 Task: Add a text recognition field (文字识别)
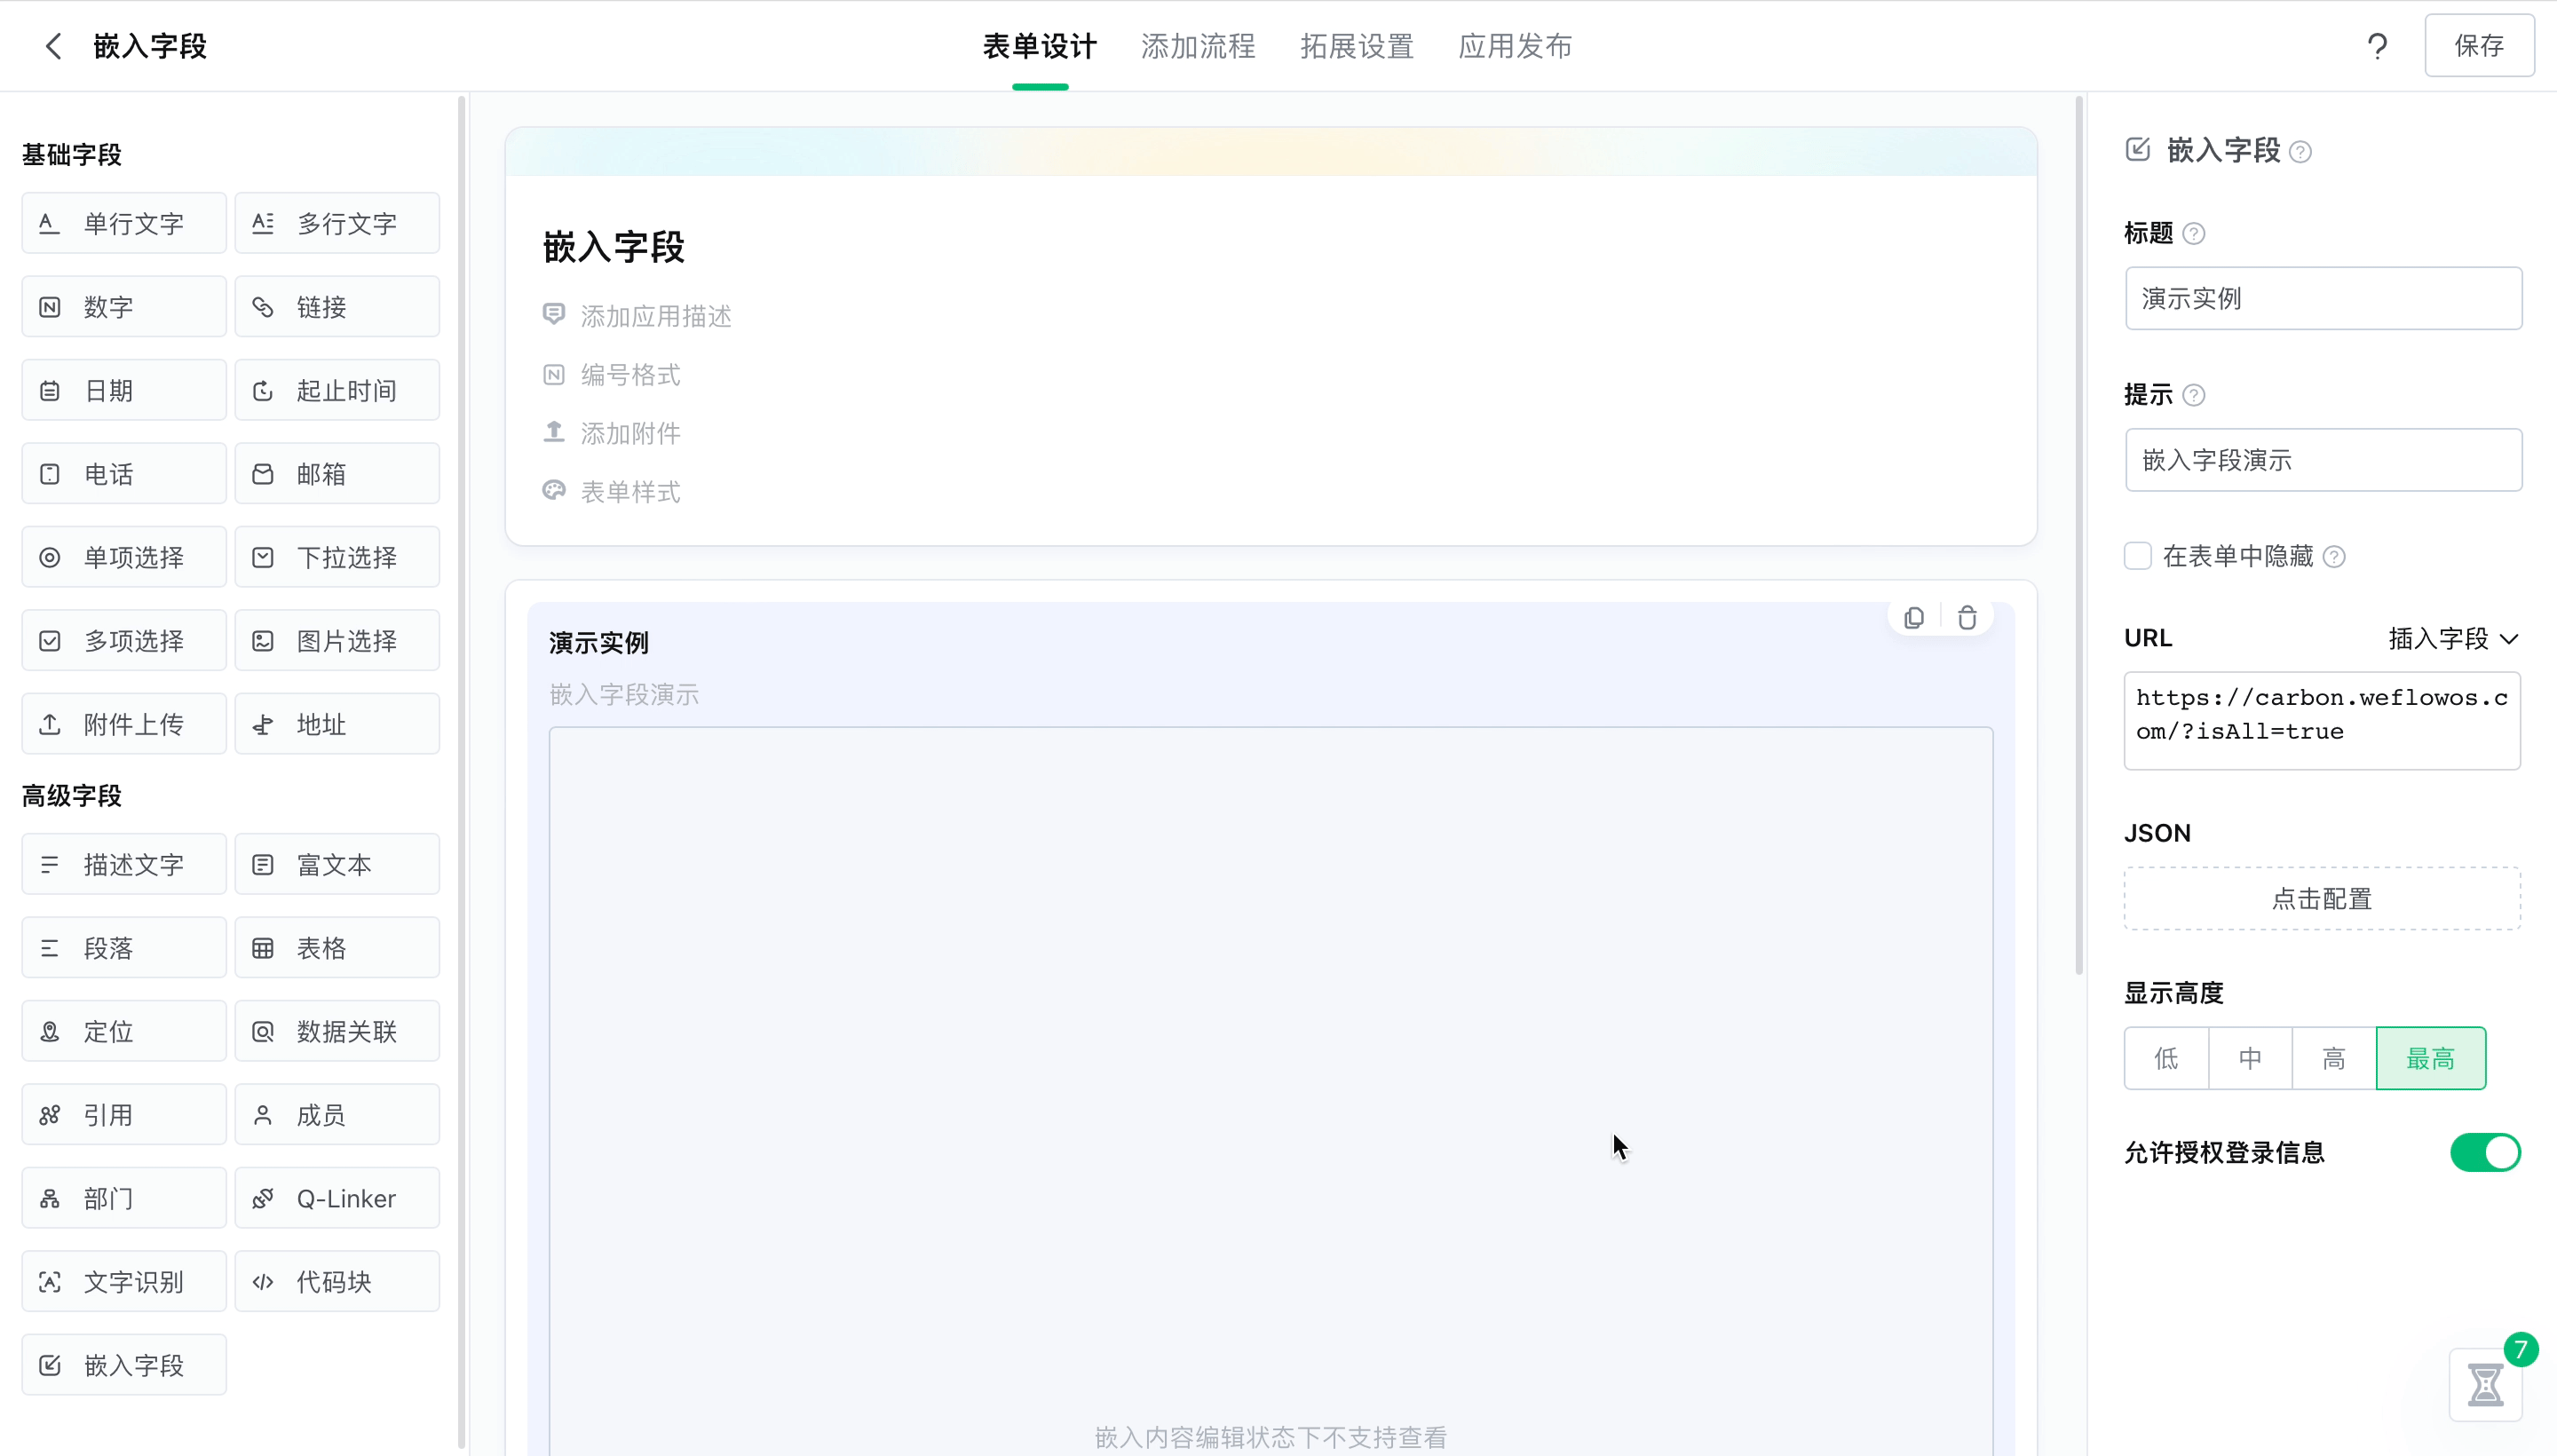[124, 1282]
